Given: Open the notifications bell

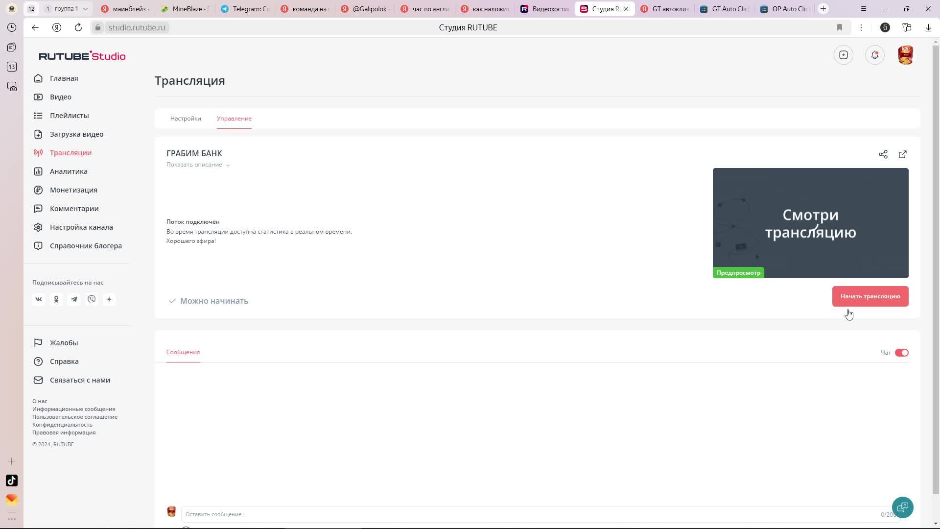Looking at the screenshot, I should point(874,55).
